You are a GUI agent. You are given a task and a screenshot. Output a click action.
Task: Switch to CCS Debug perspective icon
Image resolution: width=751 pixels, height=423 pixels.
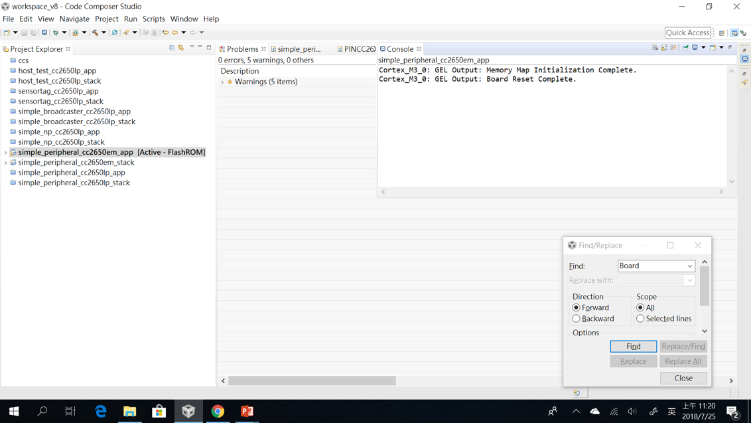pyautogui.click(x=743, y=33)
